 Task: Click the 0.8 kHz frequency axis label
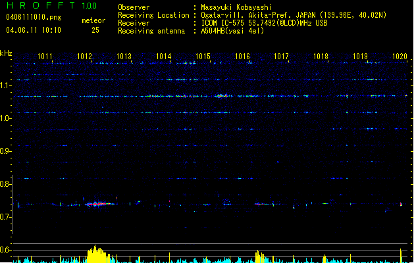coord(5,184)
